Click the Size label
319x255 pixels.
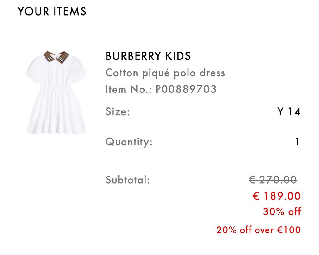pos(117,111)
